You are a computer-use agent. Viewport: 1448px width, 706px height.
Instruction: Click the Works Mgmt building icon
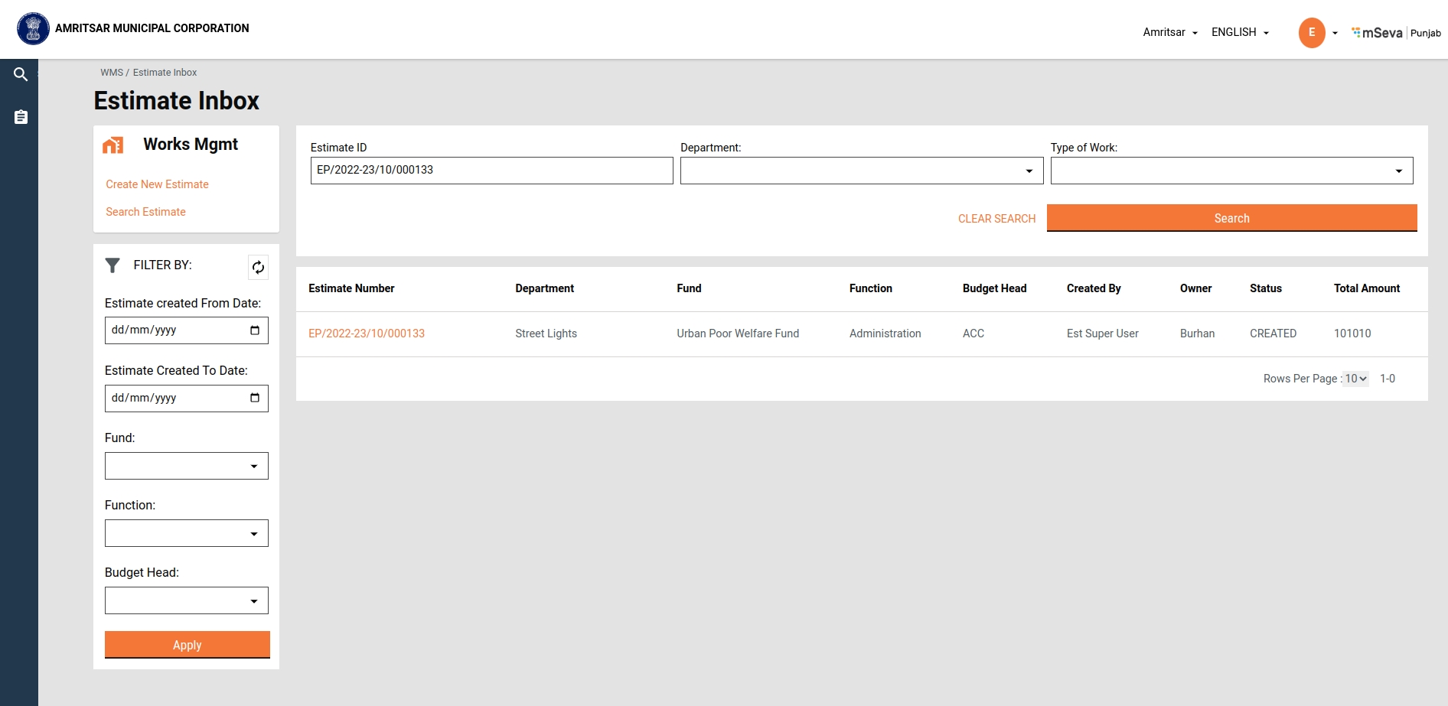pyautogui.click(x=113, y=145)
